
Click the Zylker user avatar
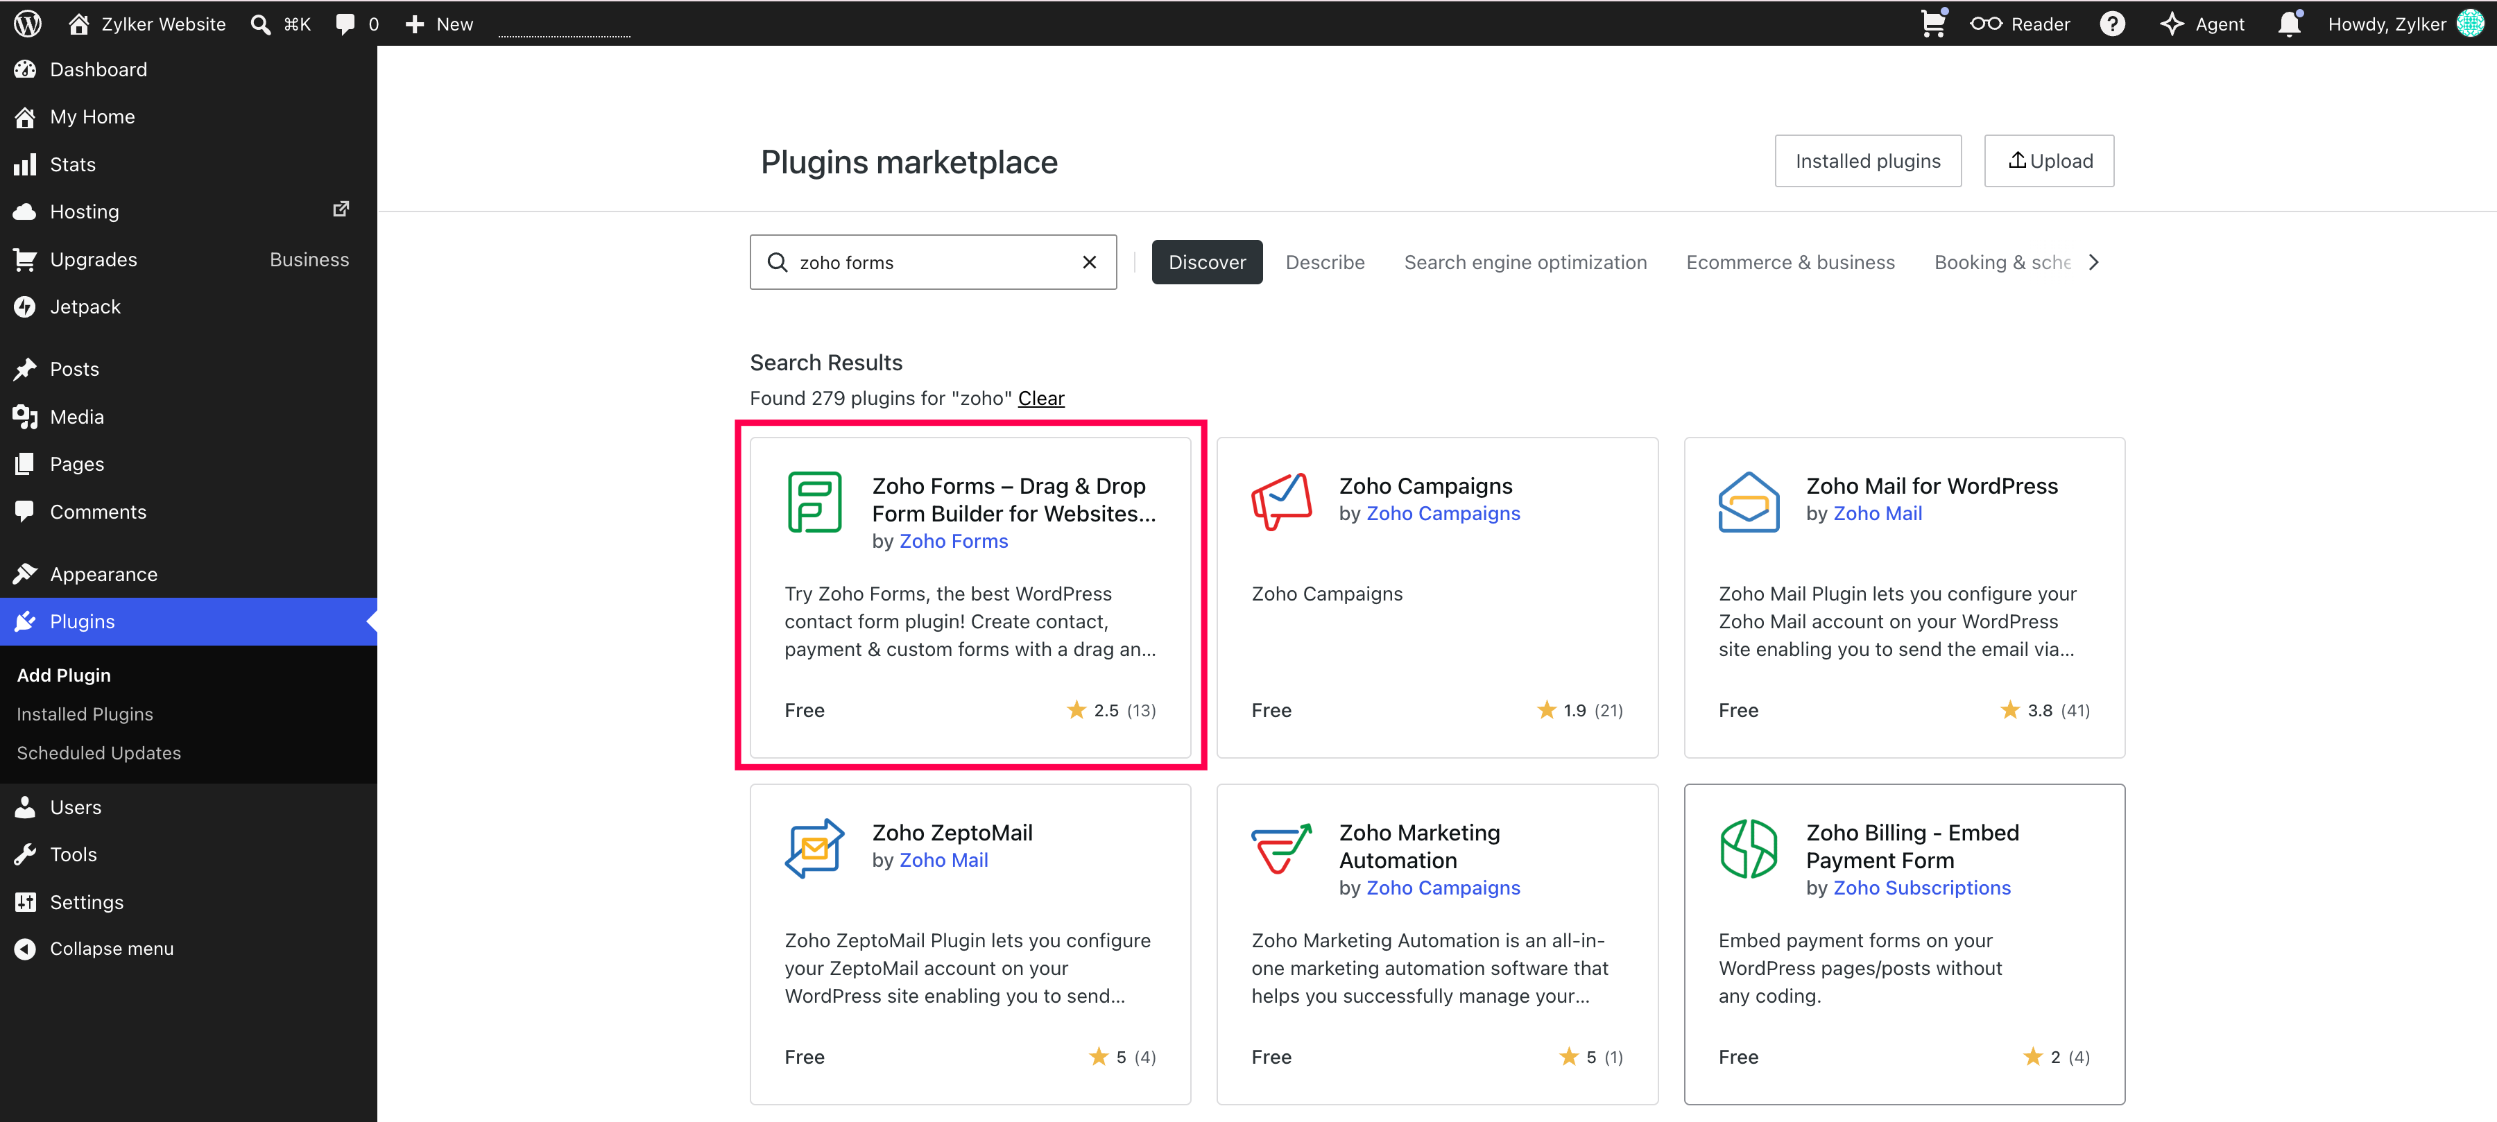pyautogui.click(x=2470, y=24)
